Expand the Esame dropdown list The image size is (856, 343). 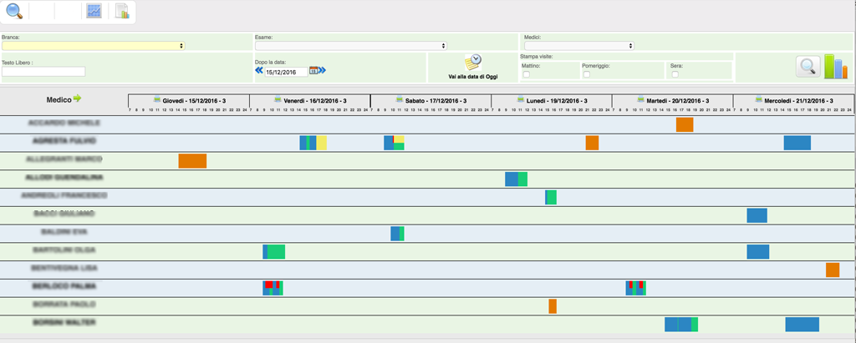[x=351, y=46]
